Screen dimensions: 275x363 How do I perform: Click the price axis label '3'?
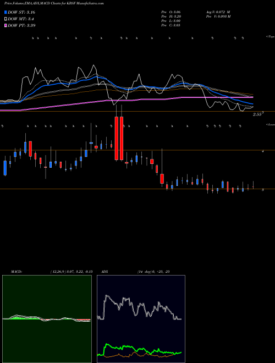[x=262, y=190]
